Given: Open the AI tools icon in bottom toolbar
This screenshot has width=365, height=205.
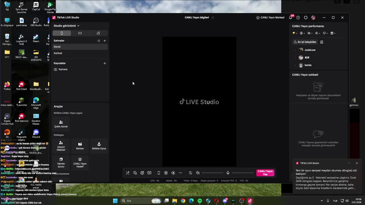Looking at the screenshot, I should coord(142,173).
